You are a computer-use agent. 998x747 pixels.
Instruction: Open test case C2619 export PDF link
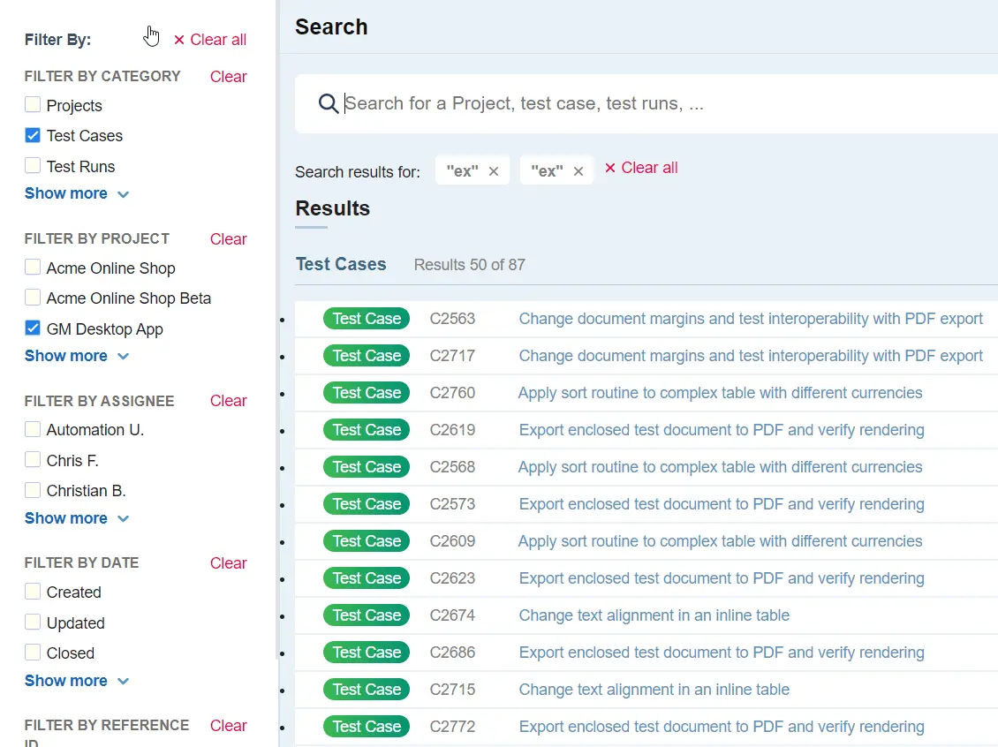coord(722,430)
